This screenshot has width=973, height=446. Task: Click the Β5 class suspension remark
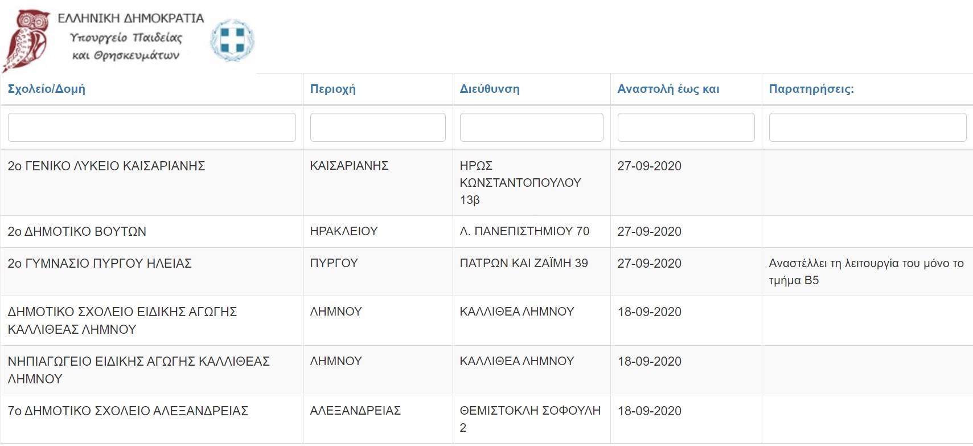coord(865,271)
